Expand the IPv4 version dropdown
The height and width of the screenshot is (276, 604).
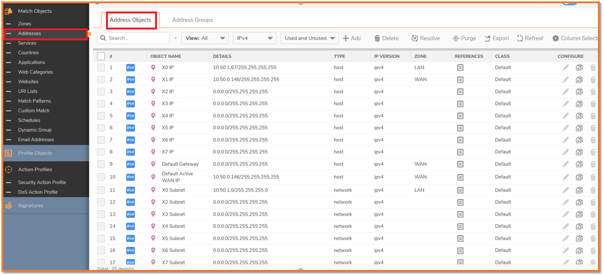tap(254, 39)
